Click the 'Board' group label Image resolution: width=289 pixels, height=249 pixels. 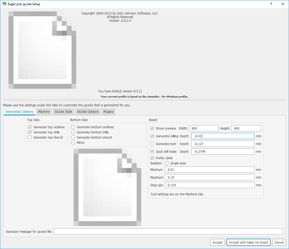[x=153, y=120]
